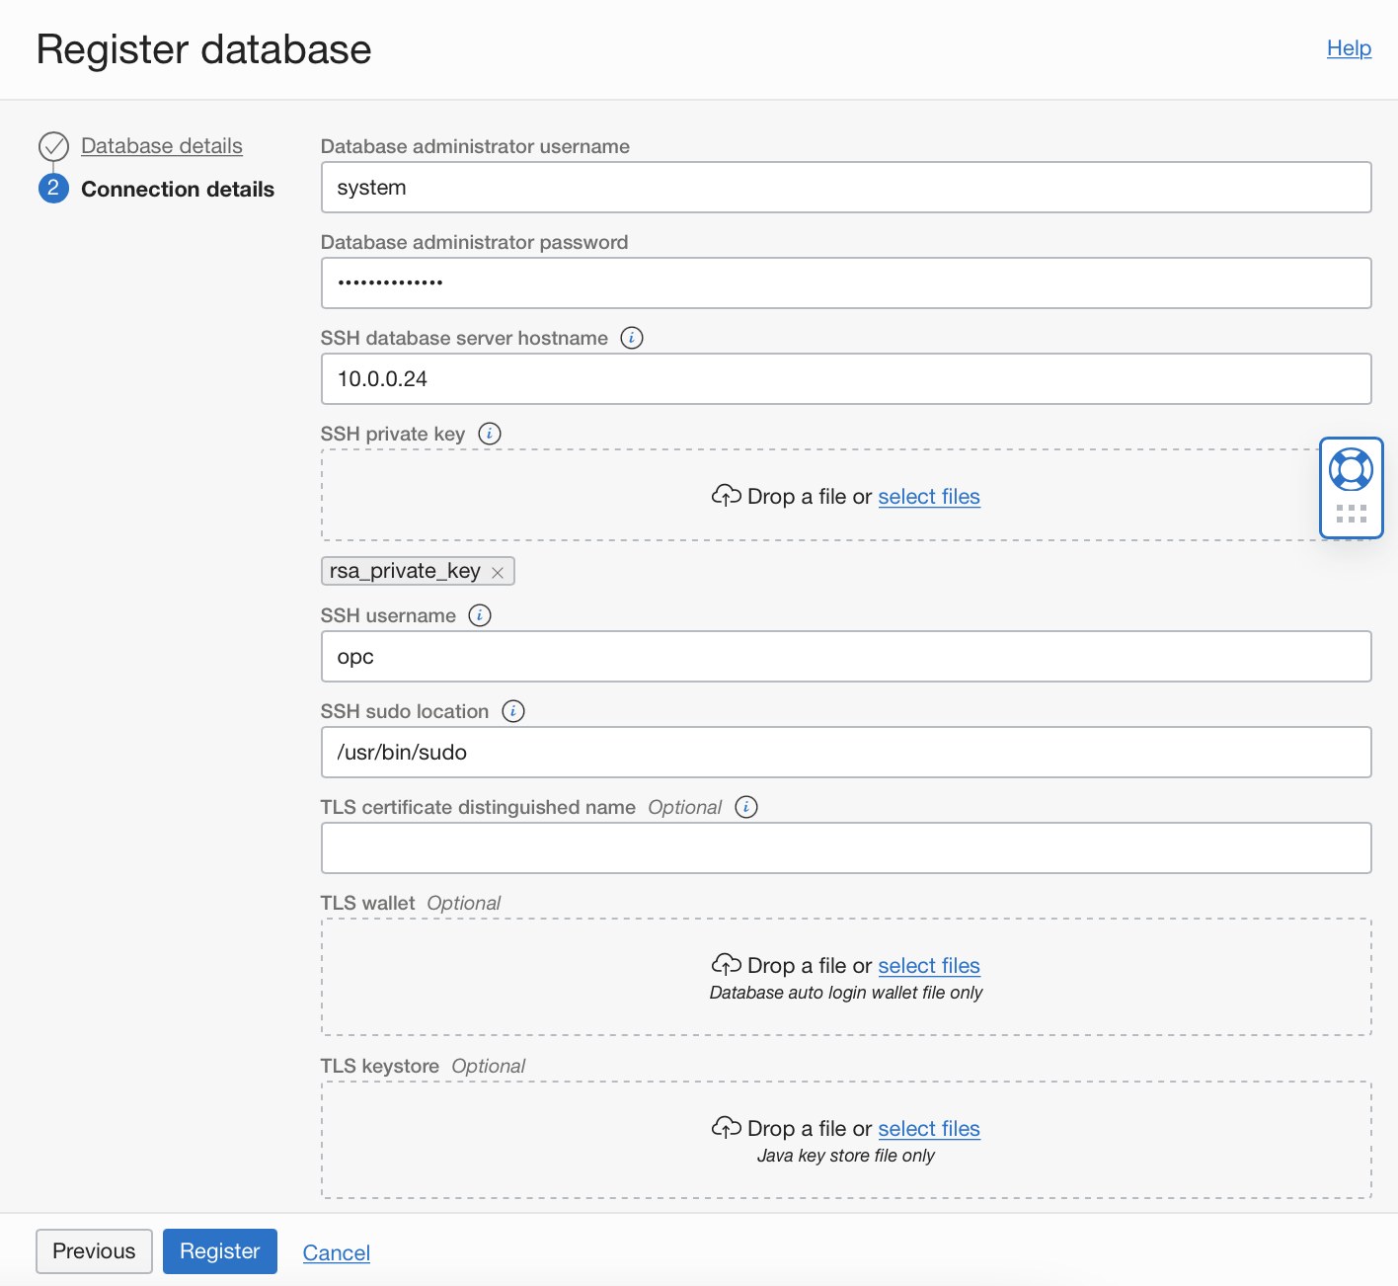Click info icon for TLS certificate distinguished name
This screenshot has width=1398, height=1286.
[746, 807]
